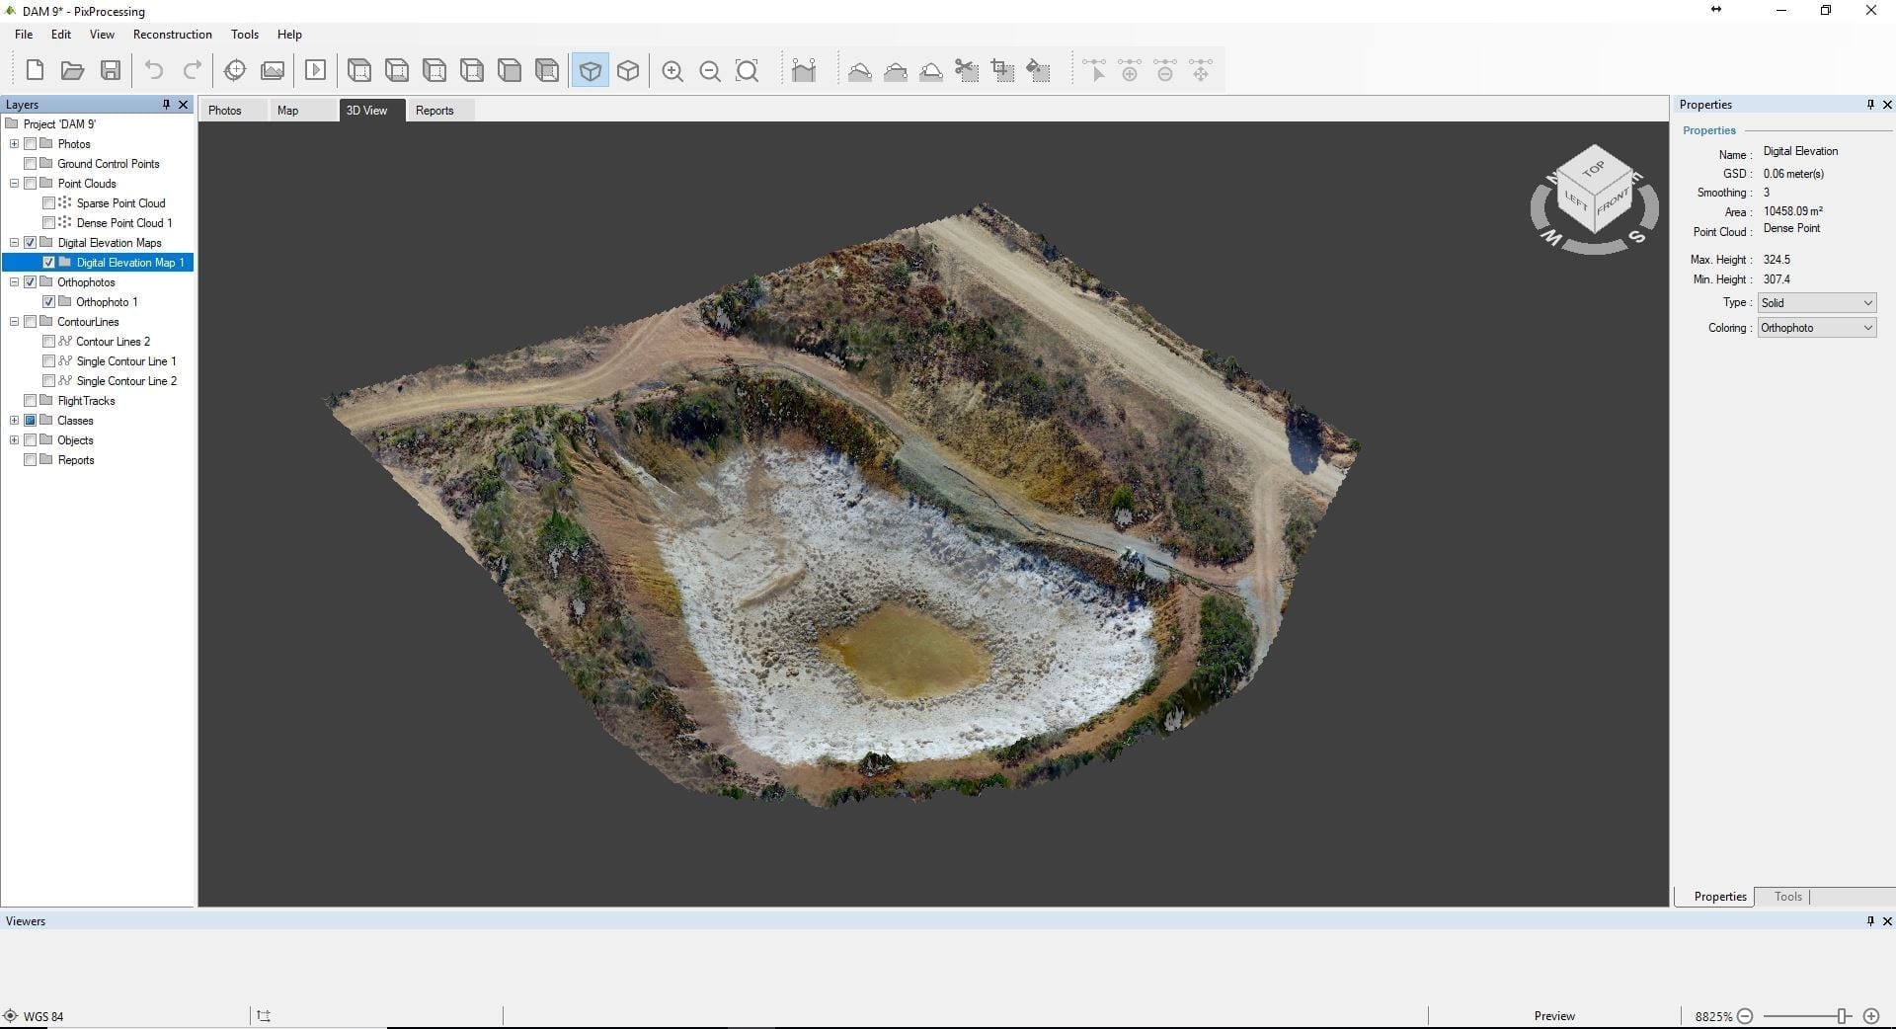Enable the Contour Lines 2 checkbox
This screenshot has height=1029, width=1896.
pos(49,342)
